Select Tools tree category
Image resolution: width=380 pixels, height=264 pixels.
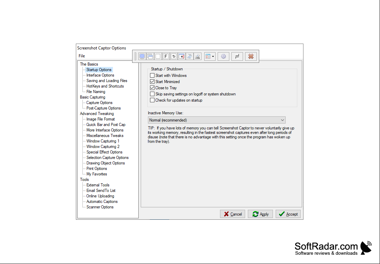point(84,180)
